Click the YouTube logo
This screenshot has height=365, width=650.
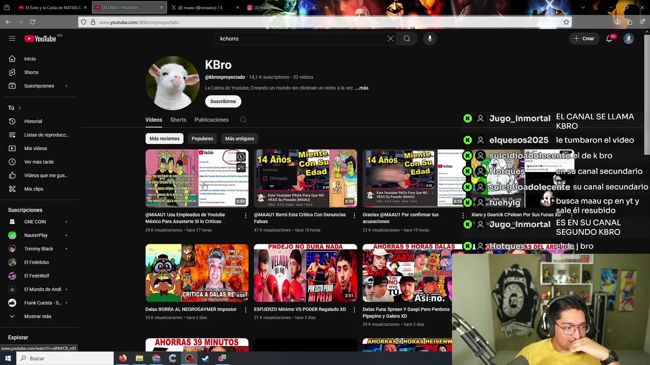[x=40, y=39]
